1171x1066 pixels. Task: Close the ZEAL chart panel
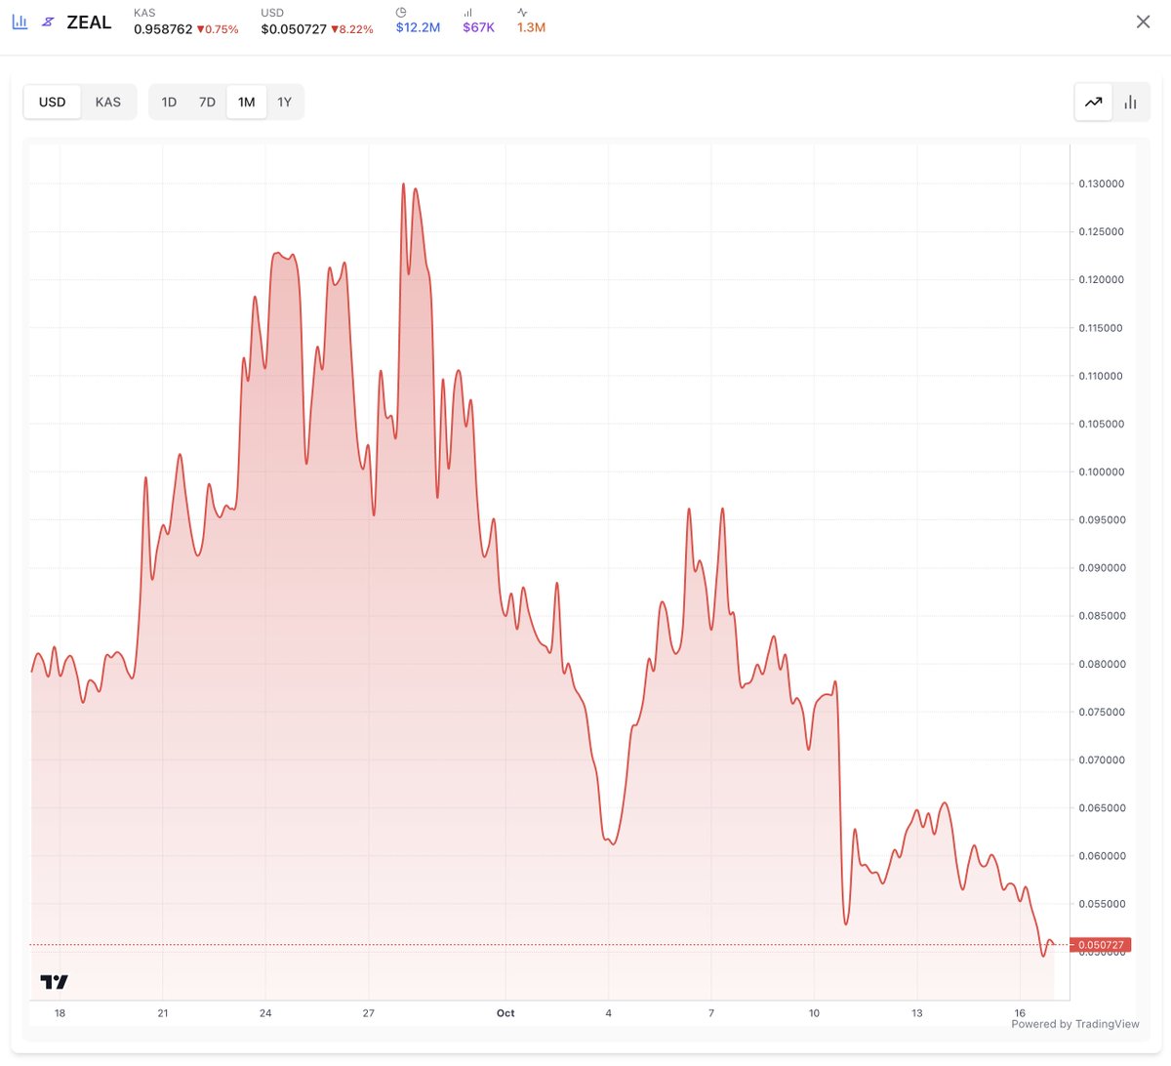coord(1143,21)
